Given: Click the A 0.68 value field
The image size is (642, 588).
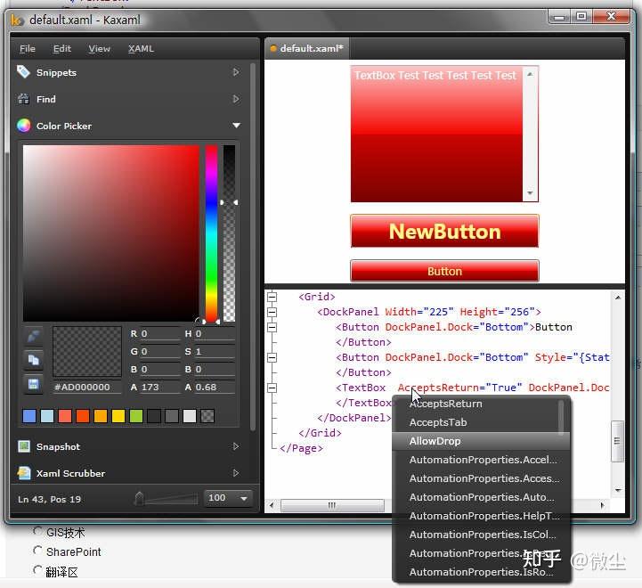Looking at the screenshot, I should (x=214, y=388).
